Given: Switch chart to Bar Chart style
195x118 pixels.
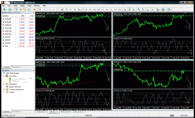Looking at the screenshot, I should (125, 9).
